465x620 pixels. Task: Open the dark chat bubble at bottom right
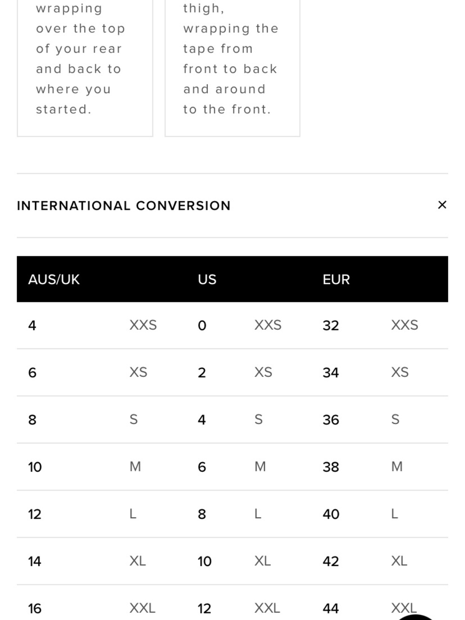point(415,617)
